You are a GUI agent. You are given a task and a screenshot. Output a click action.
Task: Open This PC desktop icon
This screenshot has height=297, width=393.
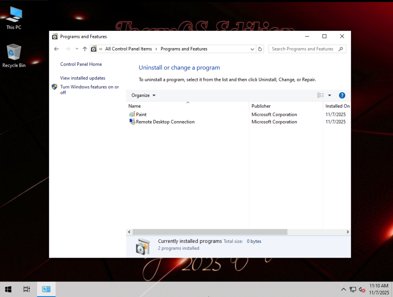click(x=14, y=18)
